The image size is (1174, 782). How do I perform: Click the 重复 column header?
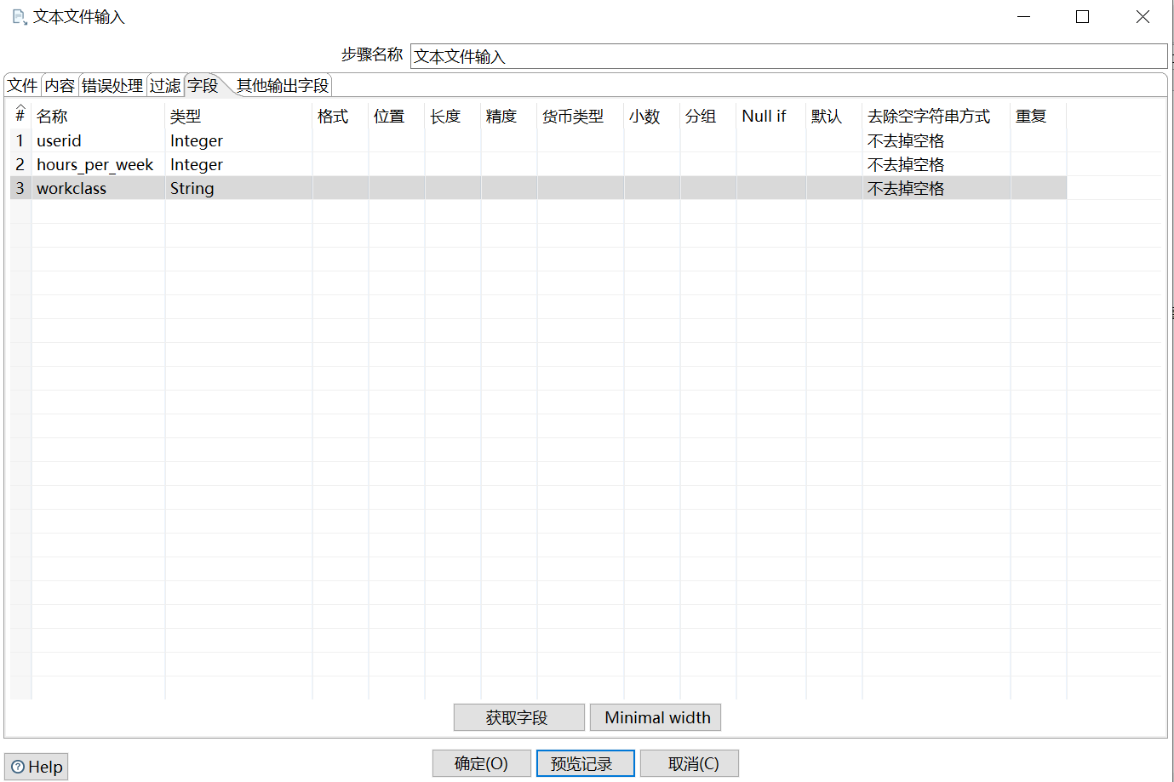click(1039, 116)
